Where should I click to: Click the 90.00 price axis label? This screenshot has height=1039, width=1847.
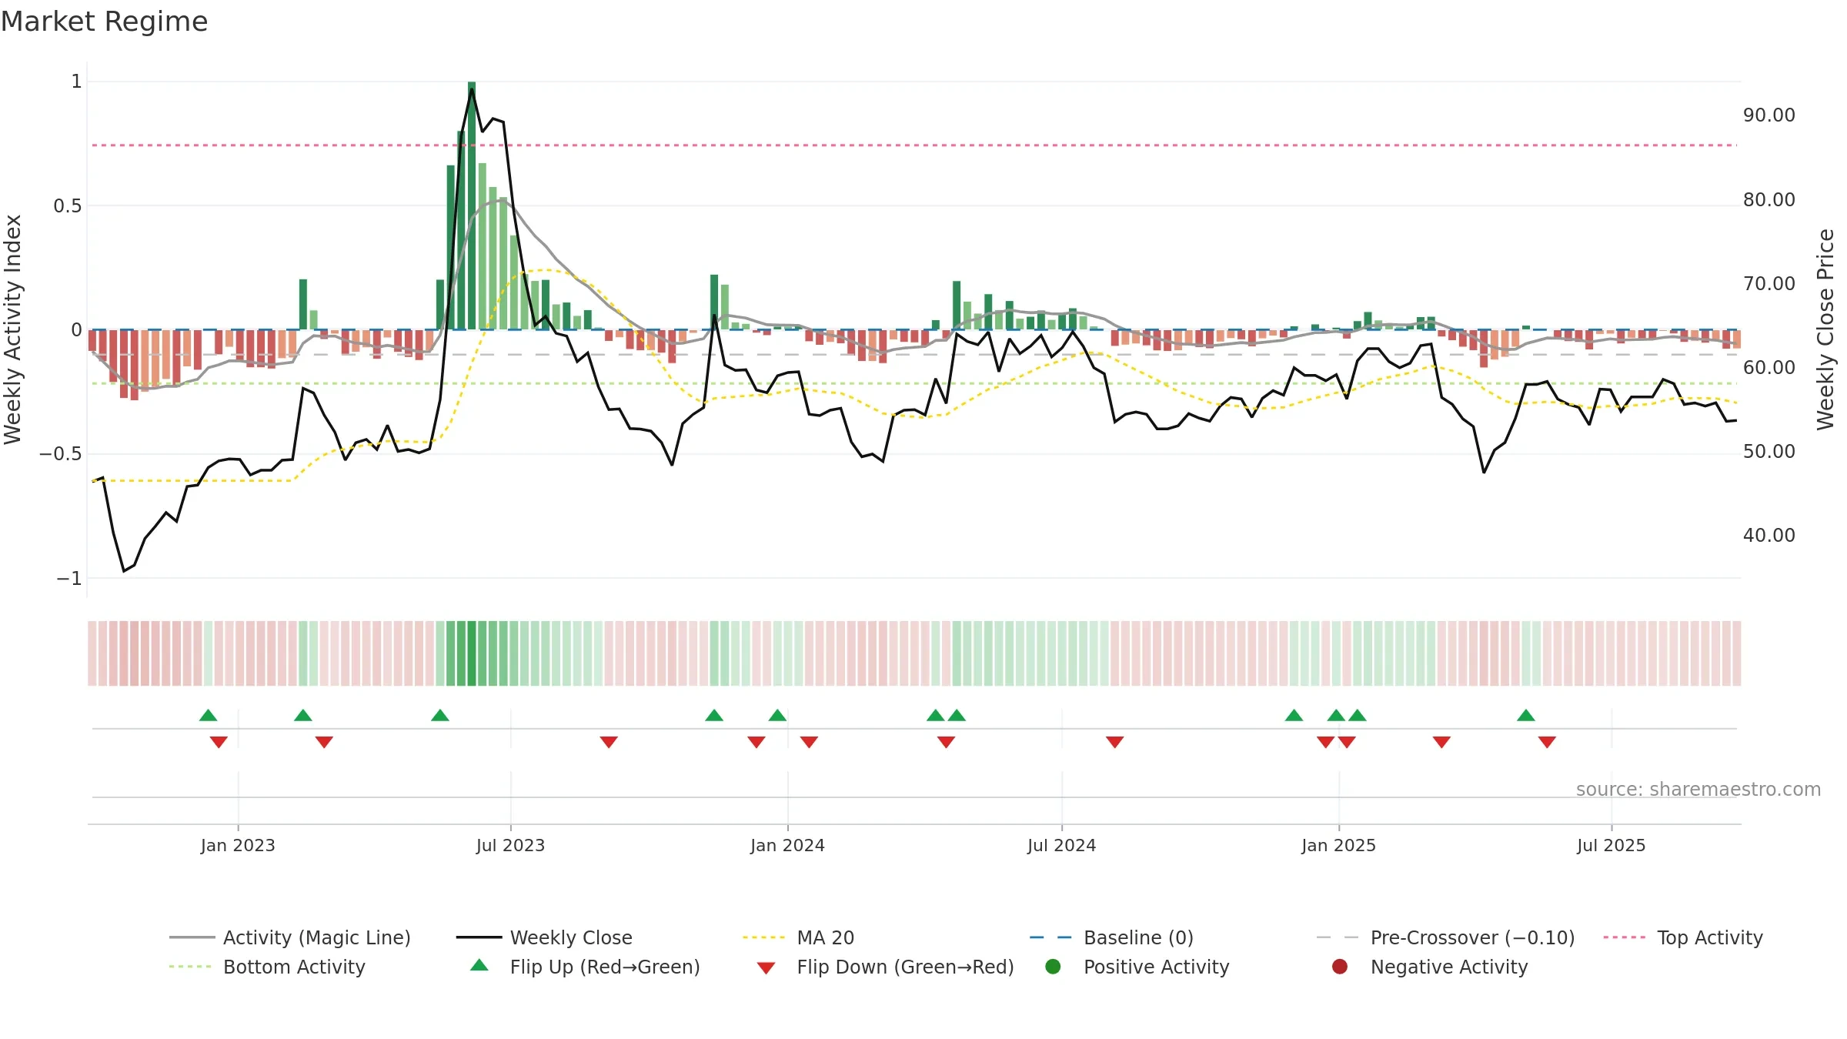(1769, 115)
